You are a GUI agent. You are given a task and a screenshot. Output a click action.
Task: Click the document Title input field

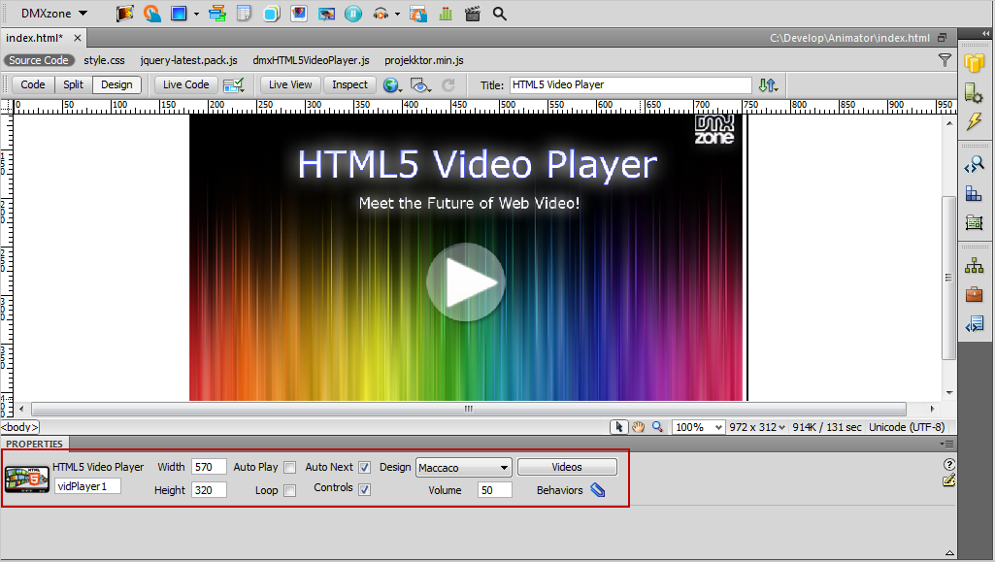click(631, 85)
